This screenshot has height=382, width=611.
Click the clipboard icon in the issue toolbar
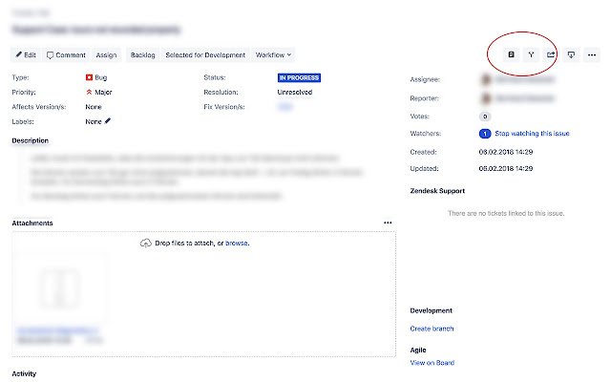511,55
